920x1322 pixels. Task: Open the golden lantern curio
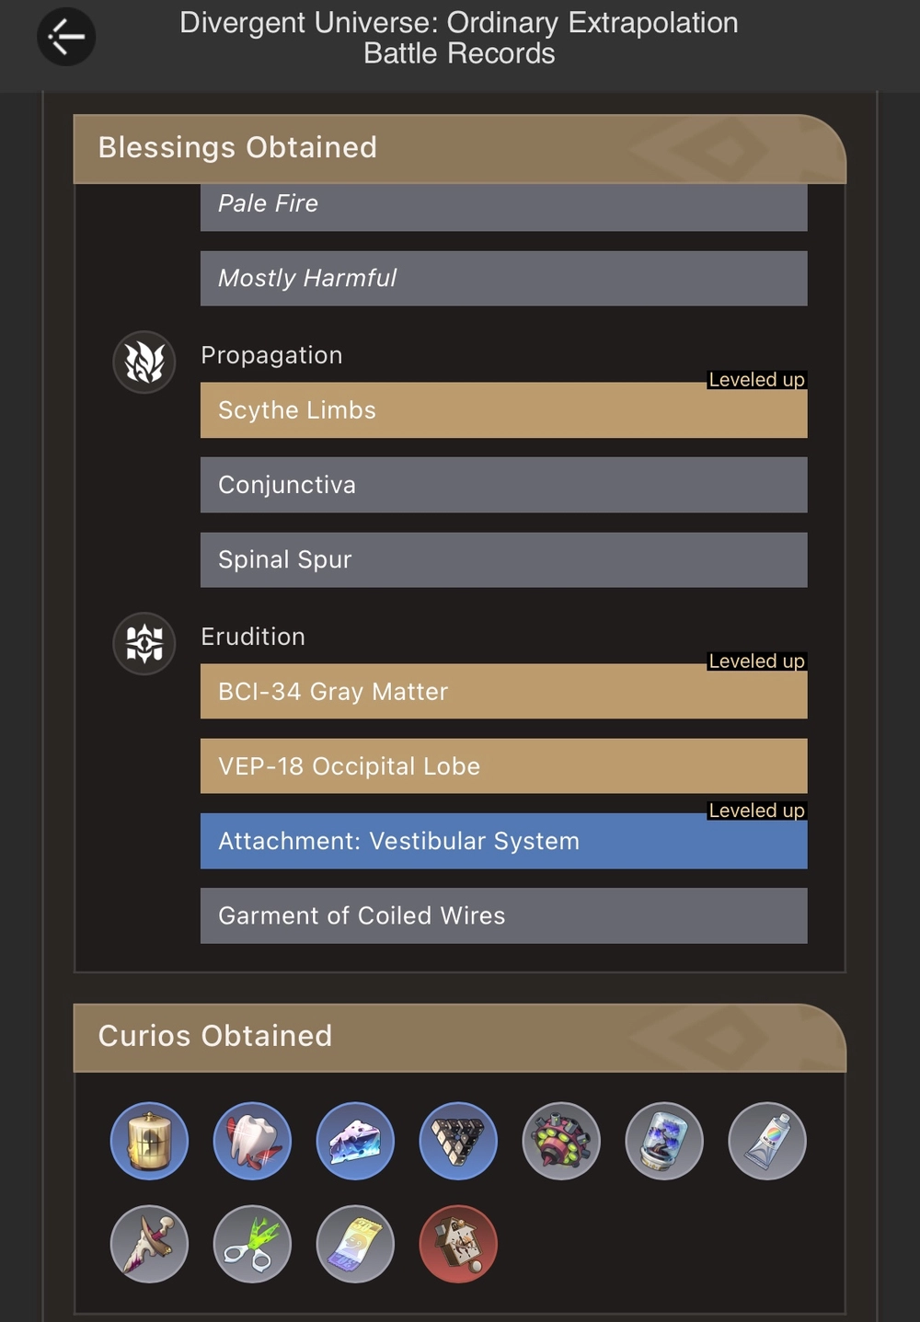149,1141
